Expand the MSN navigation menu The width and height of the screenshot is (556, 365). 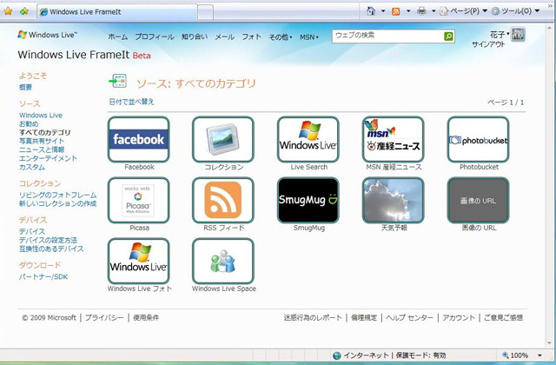coord(309,36)
